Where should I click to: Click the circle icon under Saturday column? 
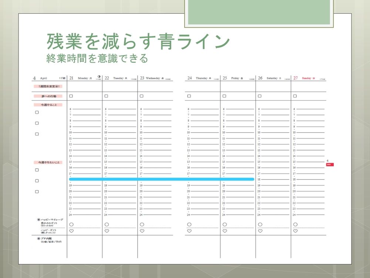click(260, 224)
